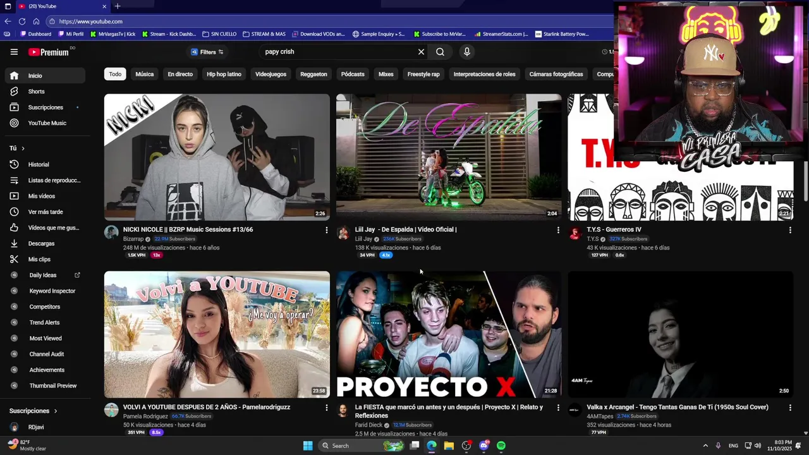
Task: Select the Todo filter chip
Action: (115, 74)
